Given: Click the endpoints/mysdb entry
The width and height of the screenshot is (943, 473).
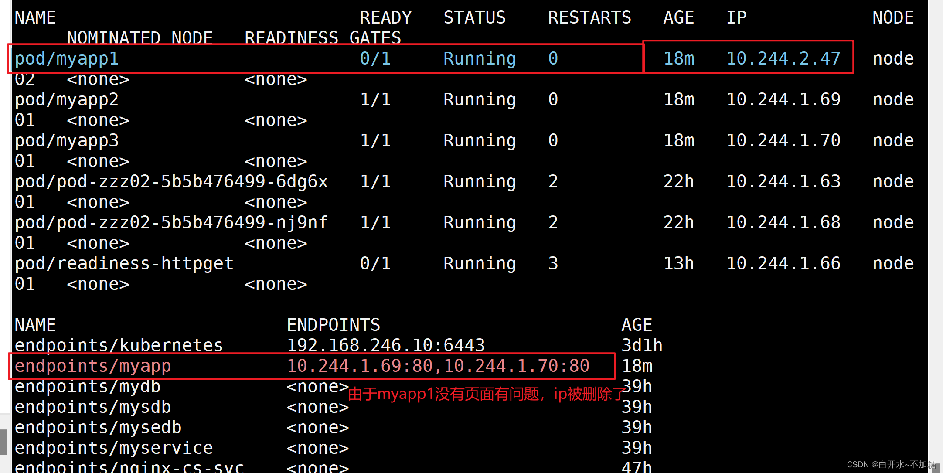Looking at the screenshot, I should (x=92, y=407).
